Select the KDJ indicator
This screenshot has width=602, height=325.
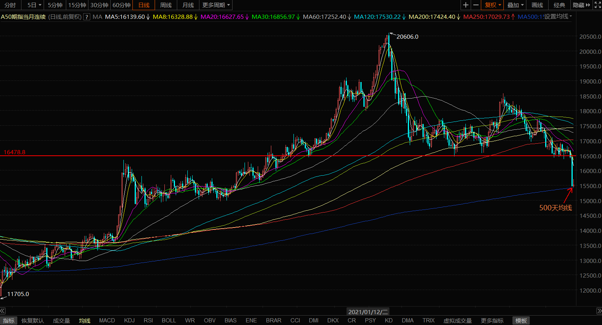pos(129,320)
